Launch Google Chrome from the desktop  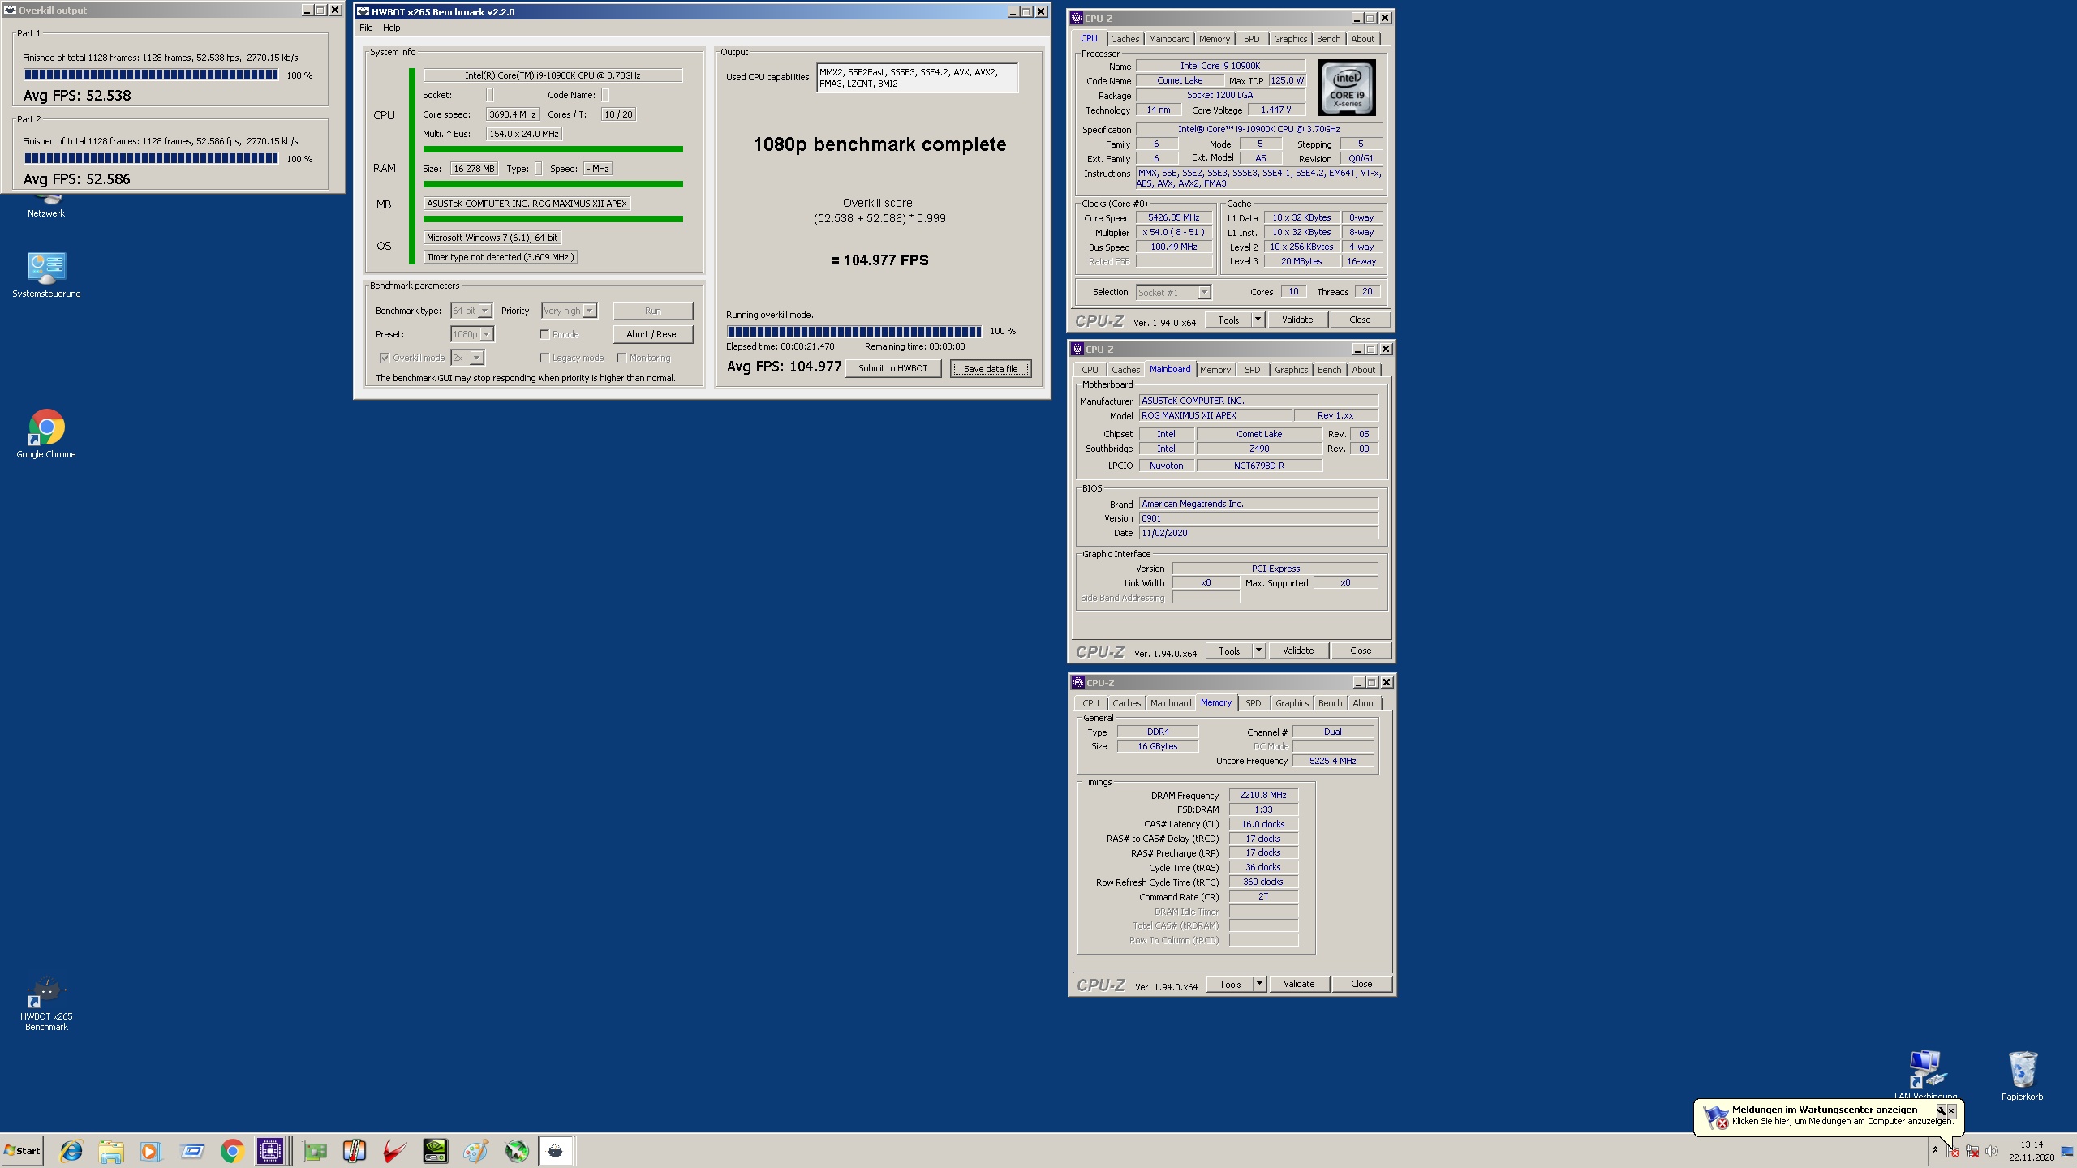[46, 434]
